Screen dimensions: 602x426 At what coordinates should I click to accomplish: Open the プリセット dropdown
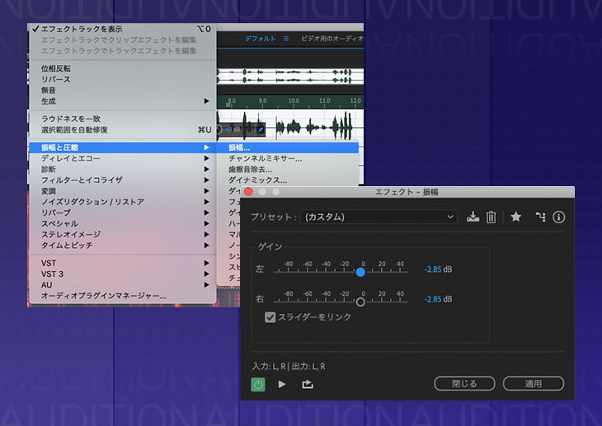point(379,217)
